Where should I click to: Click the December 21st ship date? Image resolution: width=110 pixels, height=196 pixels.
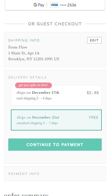tap(46, 117)
